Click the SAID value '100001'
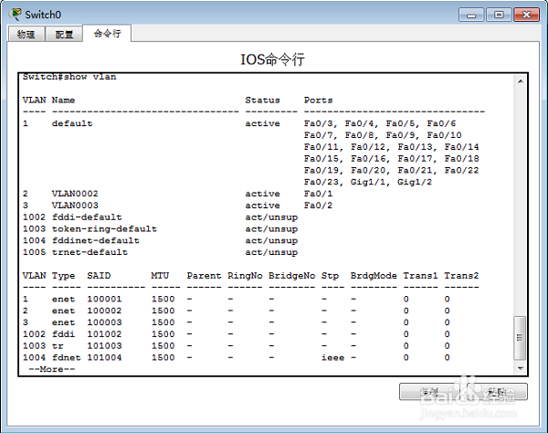 click(104, 299)
